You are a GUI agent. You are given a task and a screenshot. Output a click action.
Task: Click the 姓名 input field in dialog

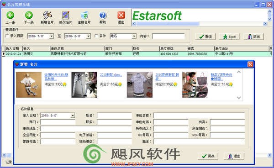tap(114, 115)
